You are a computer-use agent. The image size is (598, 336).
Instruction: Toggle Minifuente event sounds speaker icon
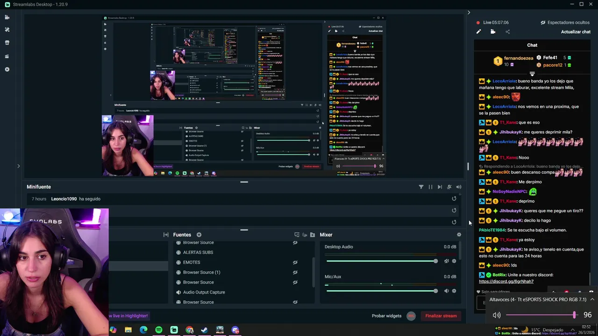[x=459, y=187]
